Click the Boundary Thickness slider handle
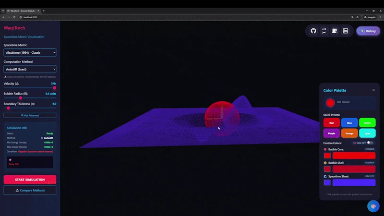 [8, 108]
